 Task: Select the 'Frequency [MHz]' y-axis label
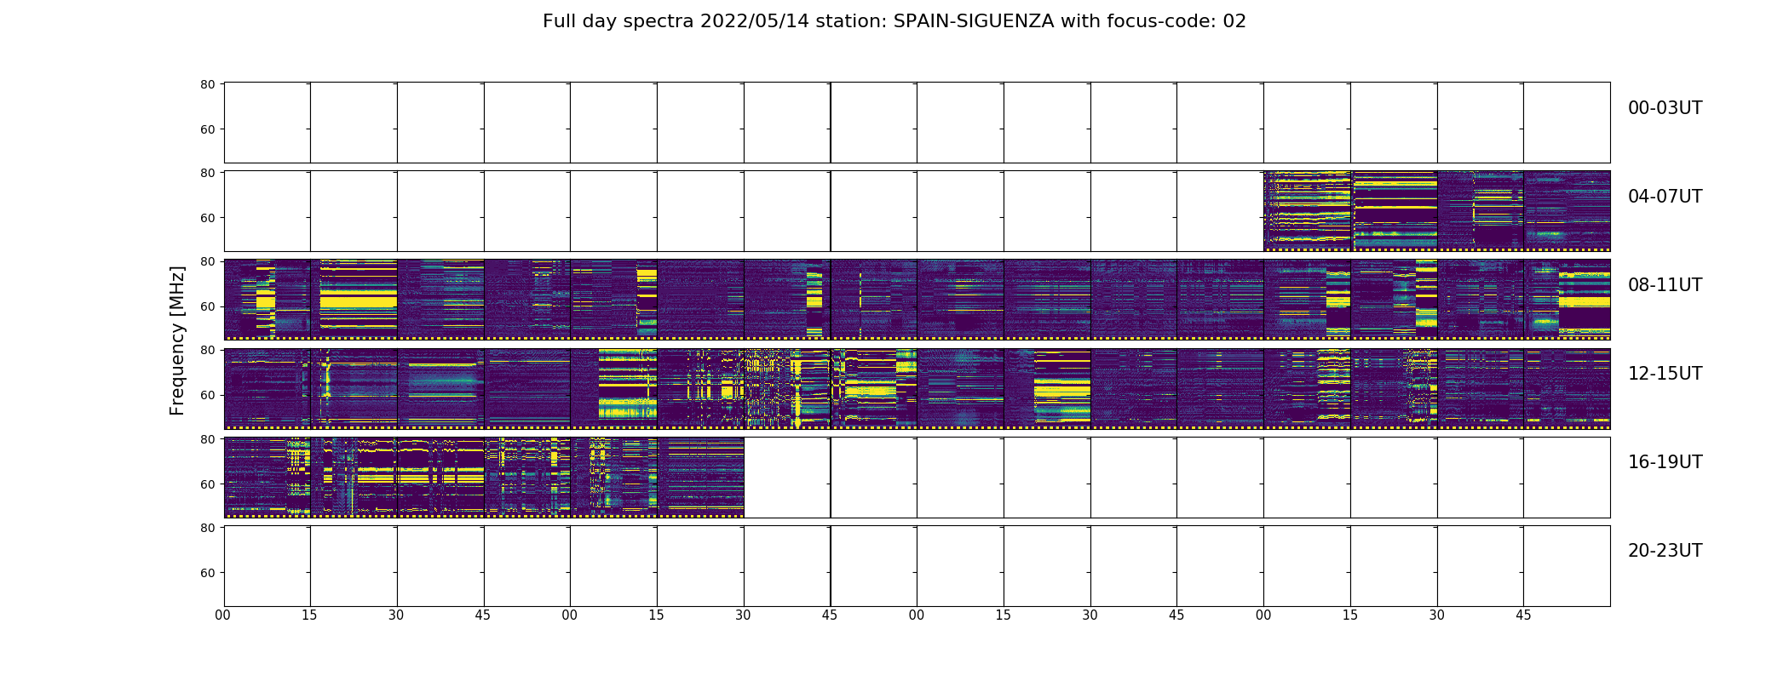(177, 340)
